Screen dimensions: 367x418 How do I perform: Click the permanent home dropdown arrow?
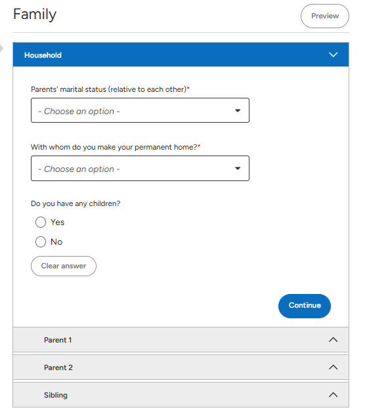(238, 168)
